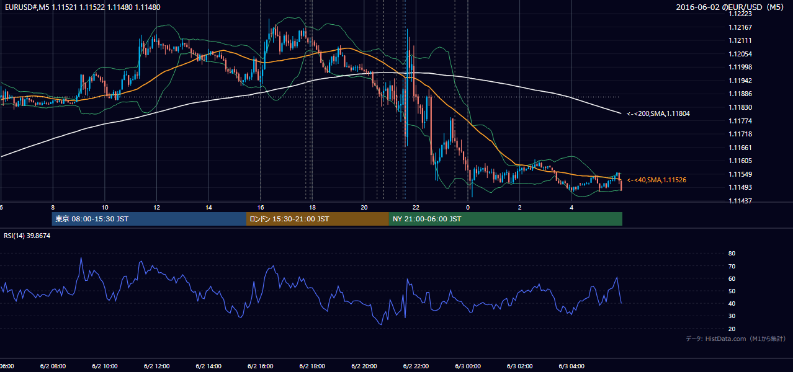This screenshot has width=793, height=372.
Task: Click the 6/3 04:00 time axis label
Action: tap(571, 366)
